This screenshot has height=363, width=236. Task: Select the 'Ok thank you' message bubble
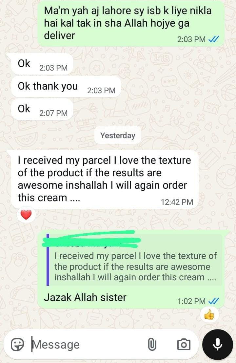pyautogui.click(x=66, y=87)
